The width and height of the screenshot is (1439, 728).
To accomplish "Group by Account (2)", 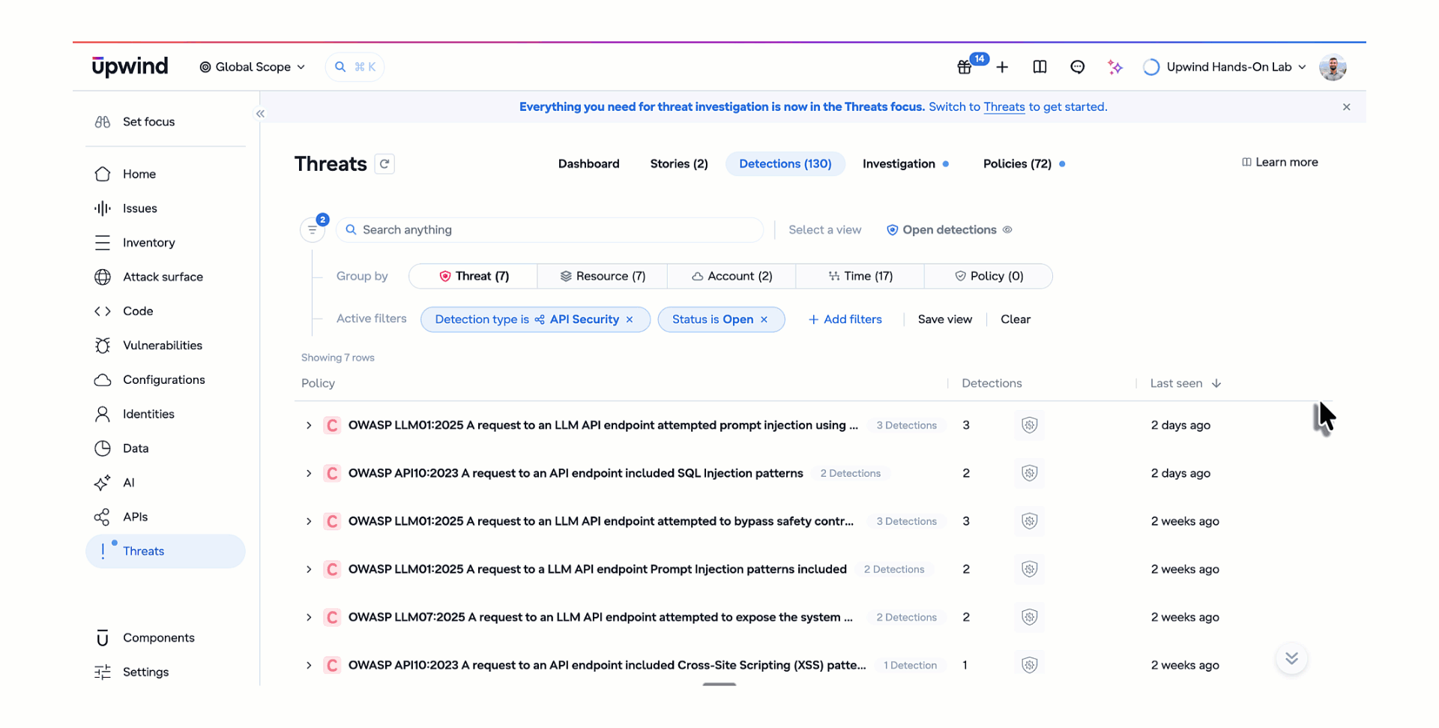I will 731,276.
